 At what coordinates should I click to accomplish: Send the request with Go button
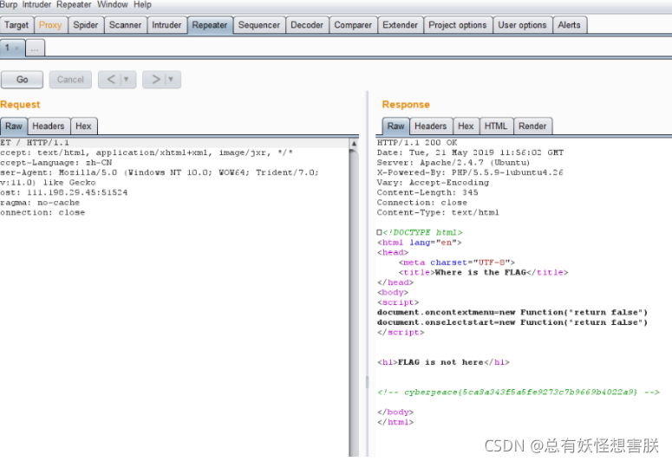pyautogui.click(x=22, y=80)
